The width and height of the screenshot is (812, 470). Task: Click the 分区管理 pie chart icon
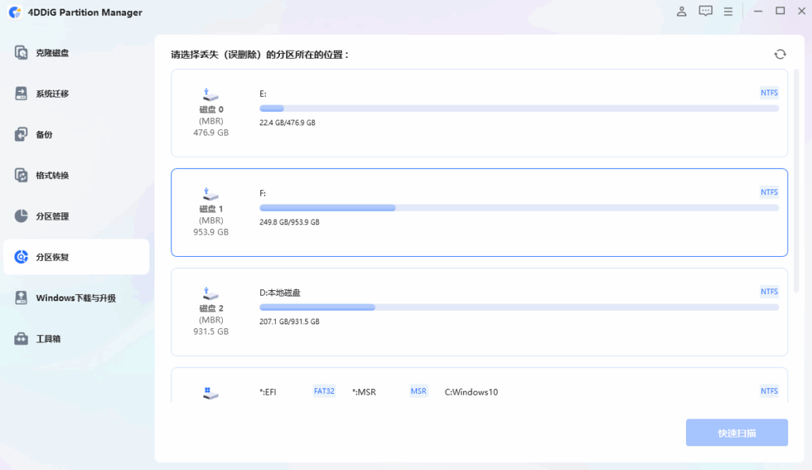click(21, 216)
